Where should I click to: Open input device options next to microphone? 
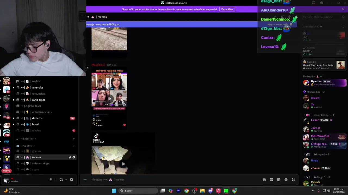(55, 180)
